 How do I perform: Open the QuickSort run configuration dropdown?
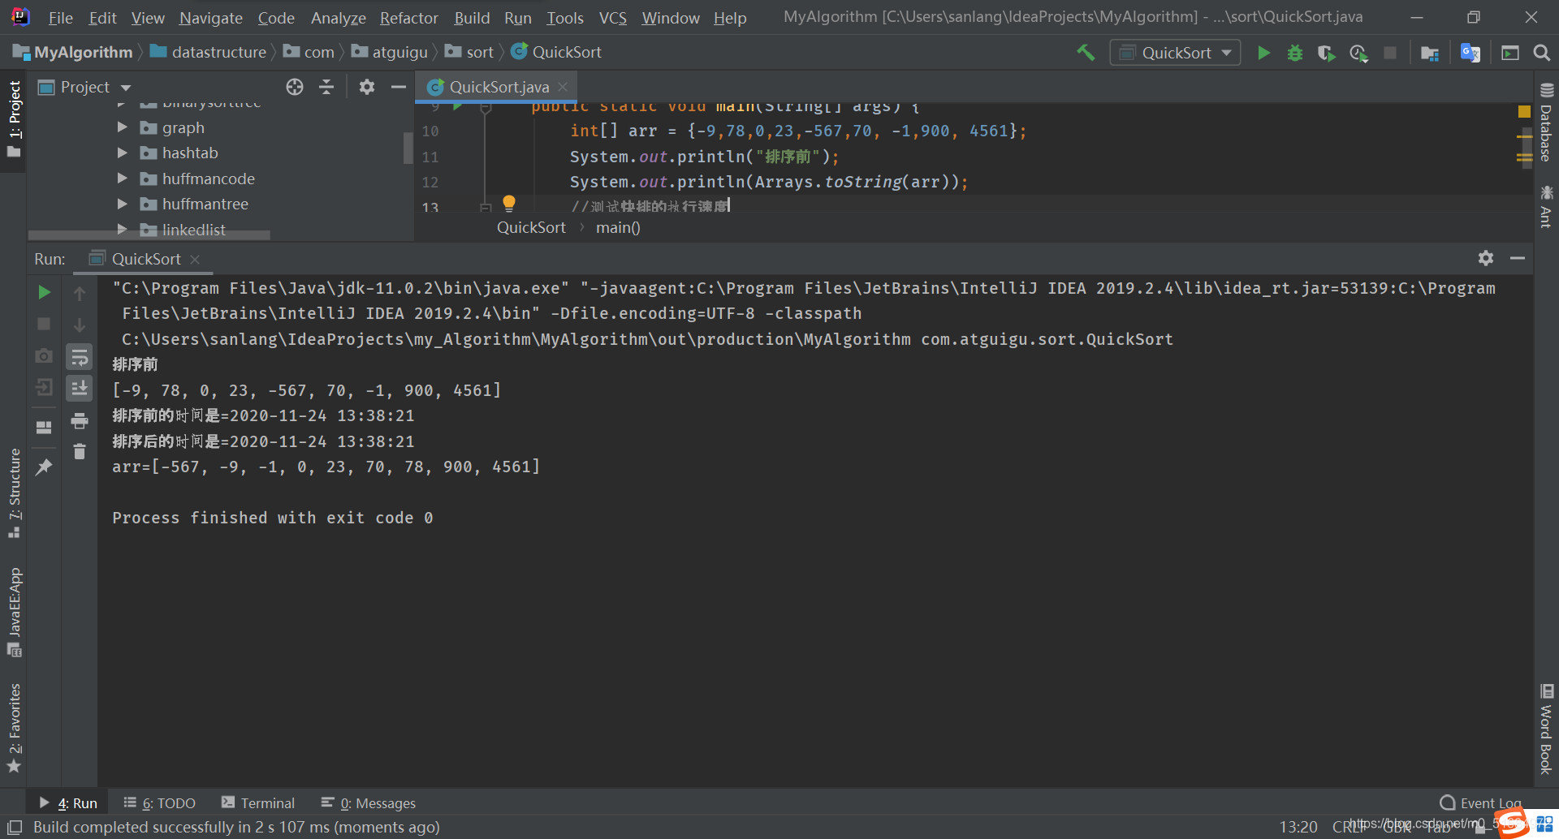point(1175,53)
